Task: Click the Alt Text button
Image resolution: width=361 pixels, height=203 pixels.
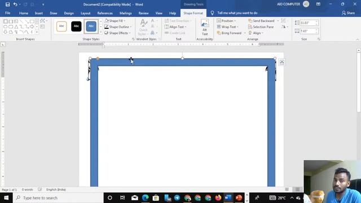Action: [x=205, y=28]
